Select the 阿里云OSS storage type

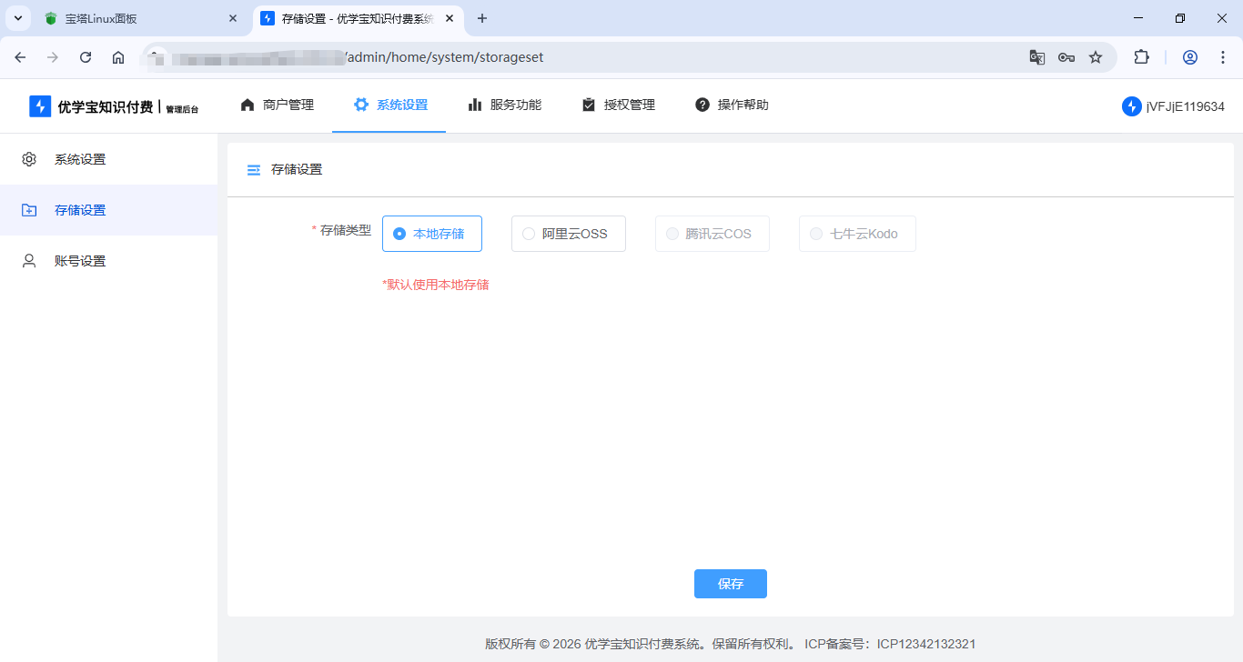(x=568, y=234)
